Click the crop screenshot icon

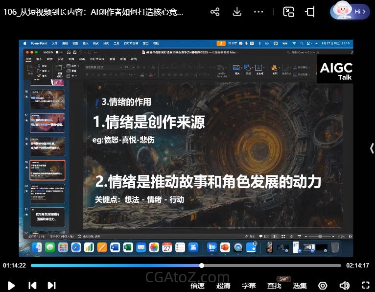pyautogui.click(x=310, y=12)
